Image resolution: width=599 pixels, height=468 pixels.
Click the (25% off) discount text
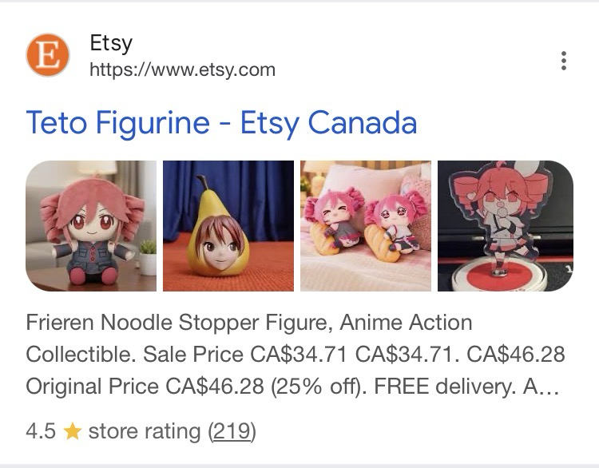[x=316, y=387]
